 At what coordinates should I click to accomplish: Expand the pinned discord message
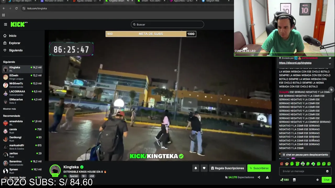(330, 64)
